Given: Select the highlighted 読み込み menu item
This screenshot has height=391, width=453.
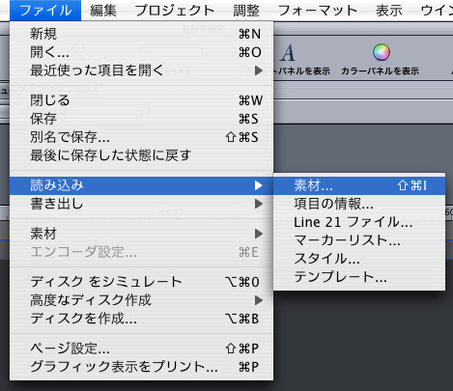Looking at the screenshot, I should [142, 185].
